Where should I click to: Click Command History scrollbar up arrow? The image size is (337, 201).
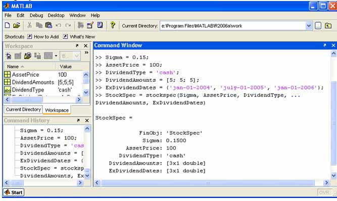(87, 129)
